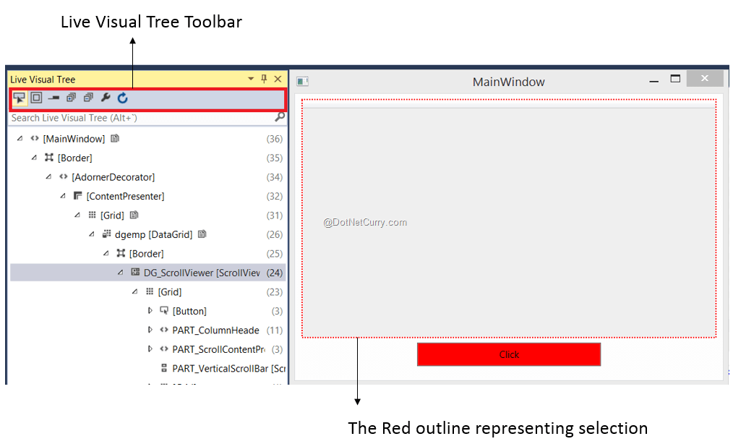The height and width of the screenshot is (444, 733).
Task: Click source icon beside dgemp [DataGrid]
Action: pyautogui.click(x=202, y=234)
